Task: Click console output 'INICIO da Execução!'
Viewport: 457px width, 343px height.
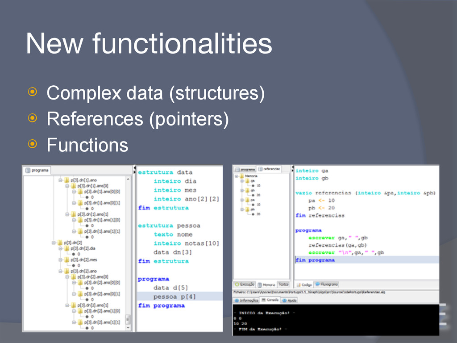Action: coord(264,313)
